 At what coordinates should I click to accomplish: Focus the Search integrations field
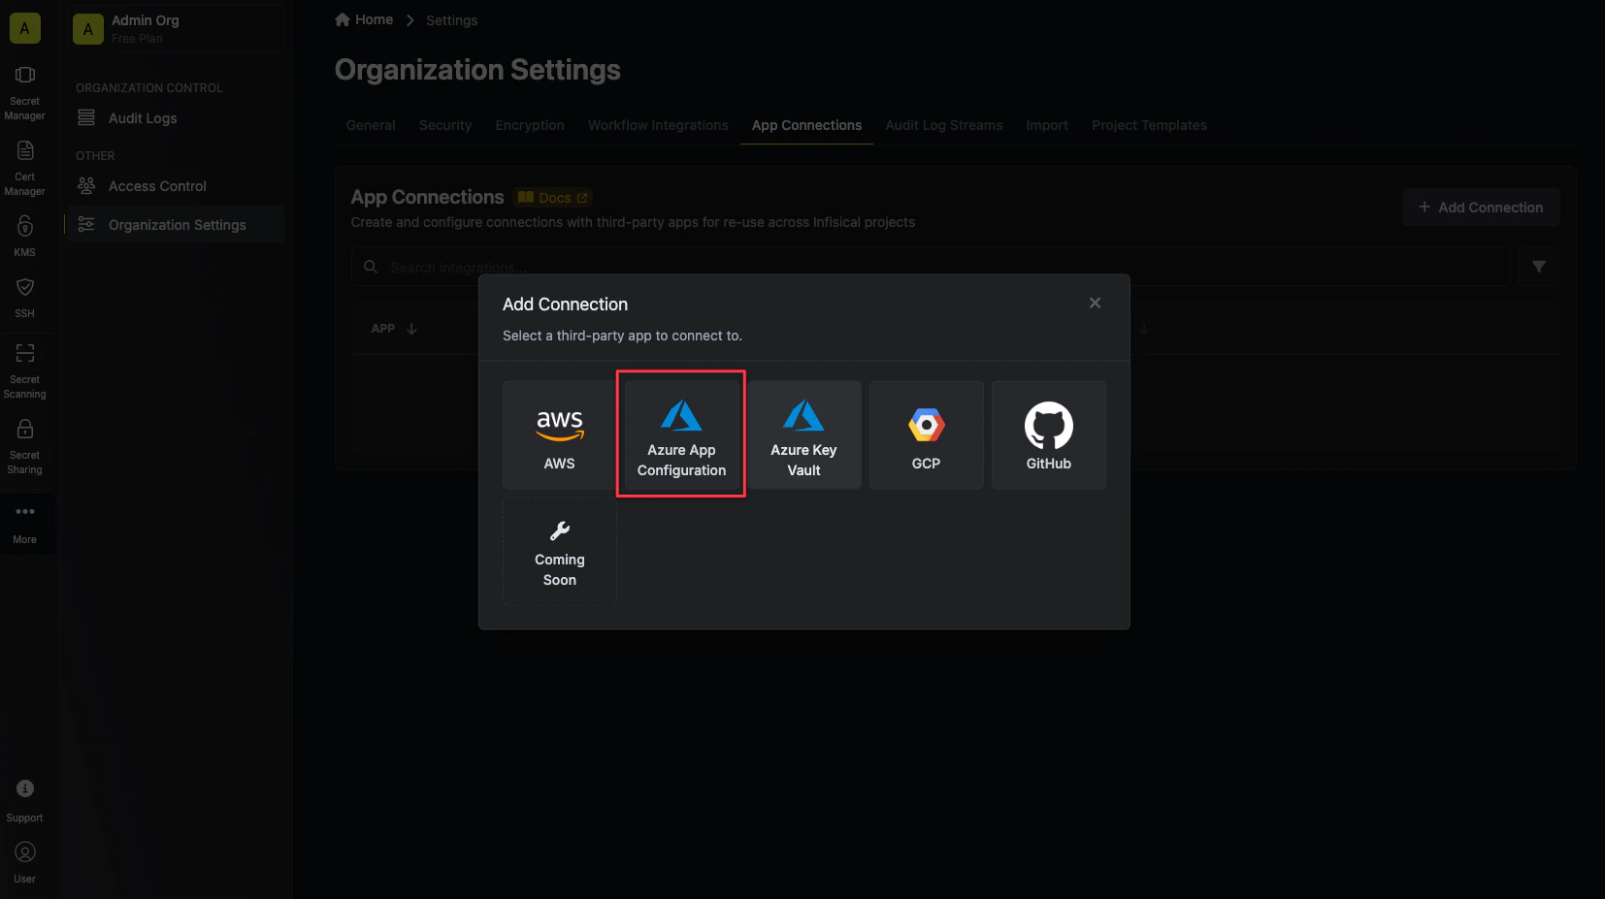[931, 267]
